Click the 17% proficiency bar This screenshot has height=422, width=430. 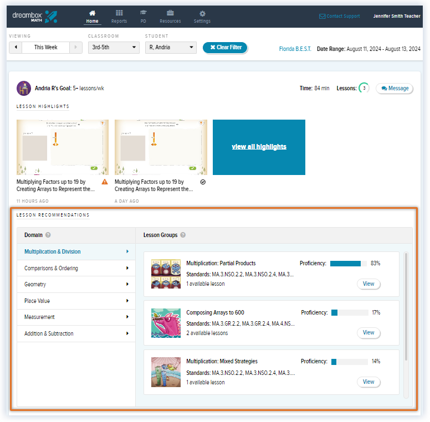click(x=350, y=313)
